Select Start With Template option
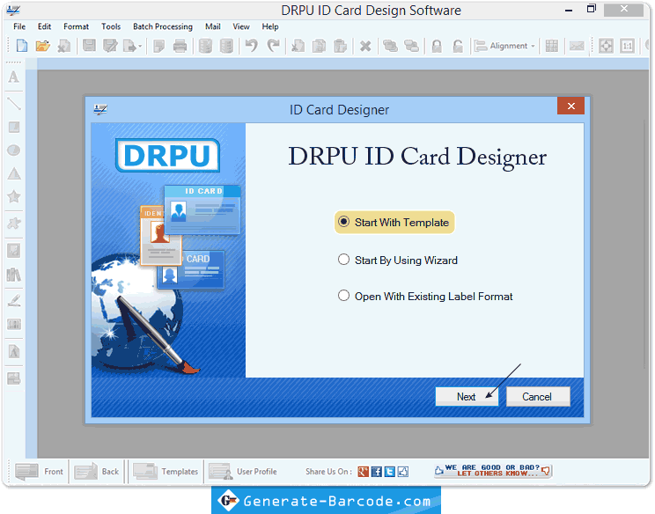 tap(394, 222)
